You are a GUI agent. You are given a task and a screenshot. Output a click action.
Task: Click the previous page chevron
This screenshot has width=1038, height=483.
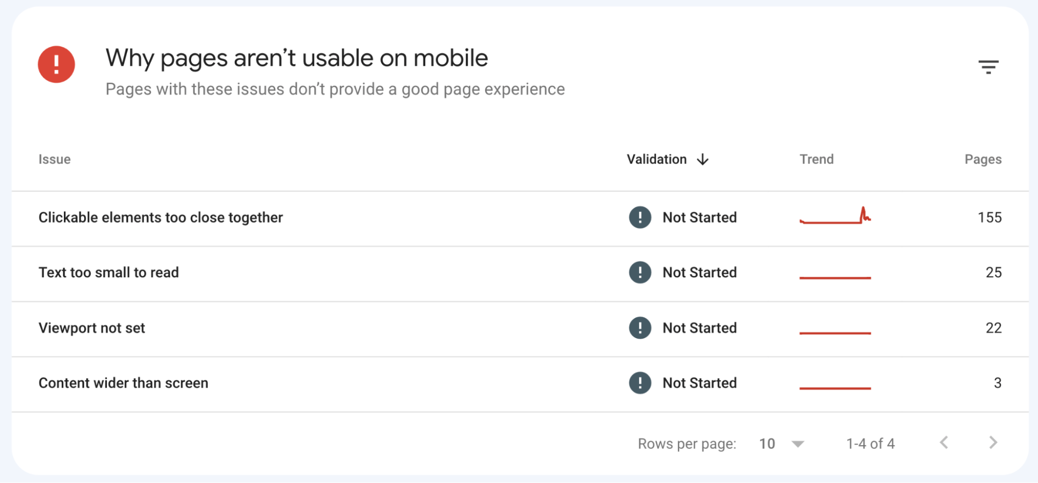(x=945, y=443)
